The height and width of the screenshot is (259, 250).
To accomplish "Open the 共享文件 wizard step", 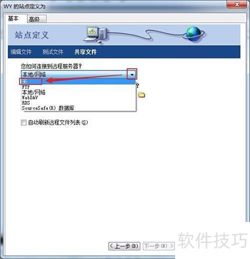I will click(x=85, y=52).
